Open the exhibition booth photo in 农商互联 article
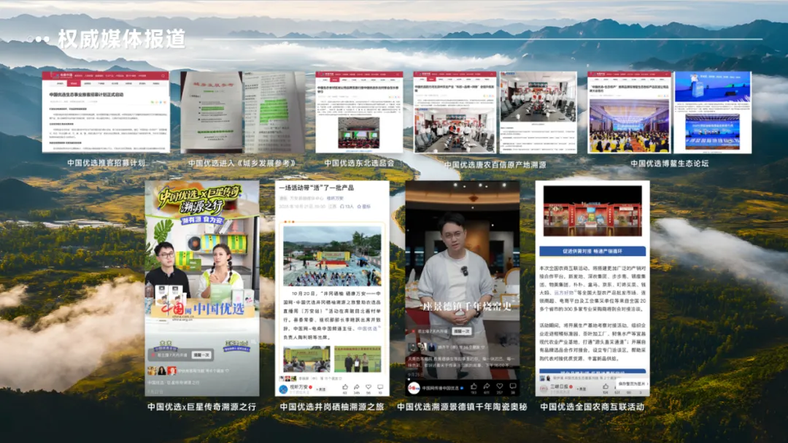Viewport: 788px width, 443px height. click(592, 211)
